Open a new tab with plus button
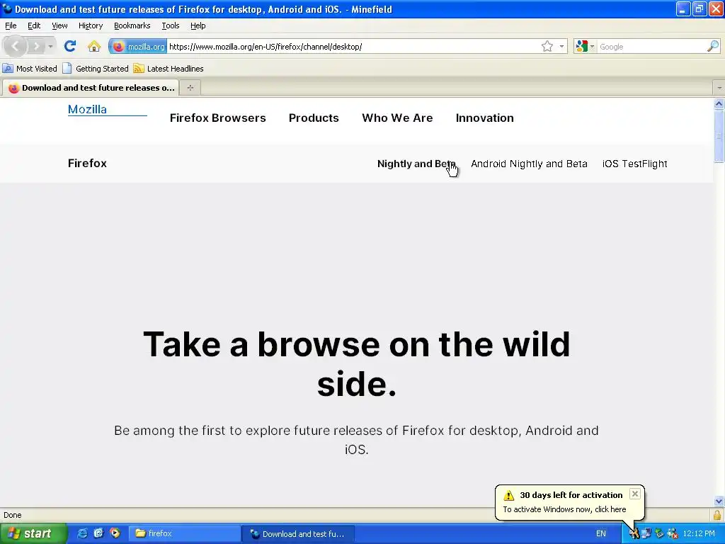 (190, 87)
